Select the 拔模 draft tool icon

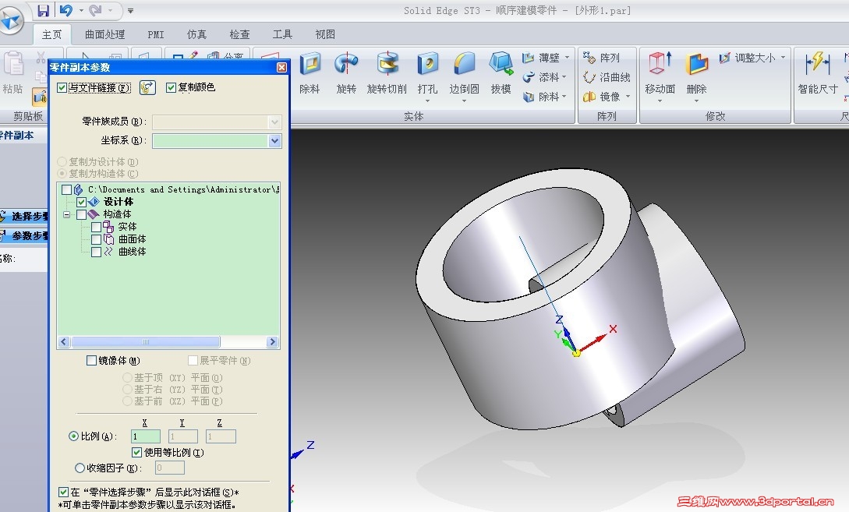(501, 64)
